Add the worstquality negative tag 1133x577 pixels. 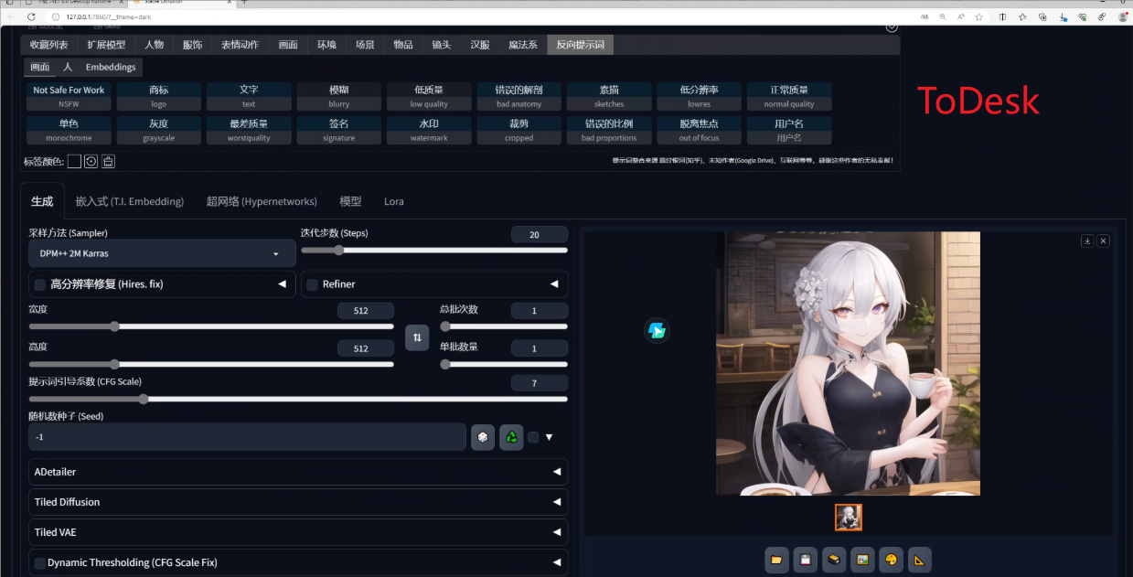(249, 131)
